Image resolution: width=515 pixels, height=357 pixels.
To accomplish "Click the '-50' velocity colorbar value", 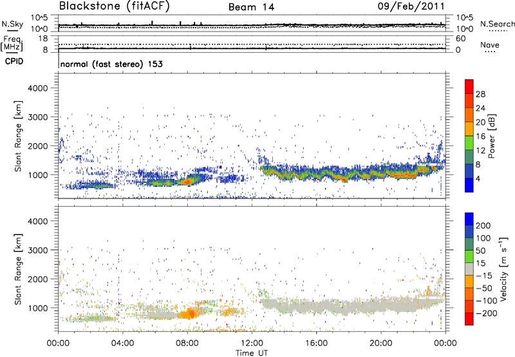I will tap(484, 288).
